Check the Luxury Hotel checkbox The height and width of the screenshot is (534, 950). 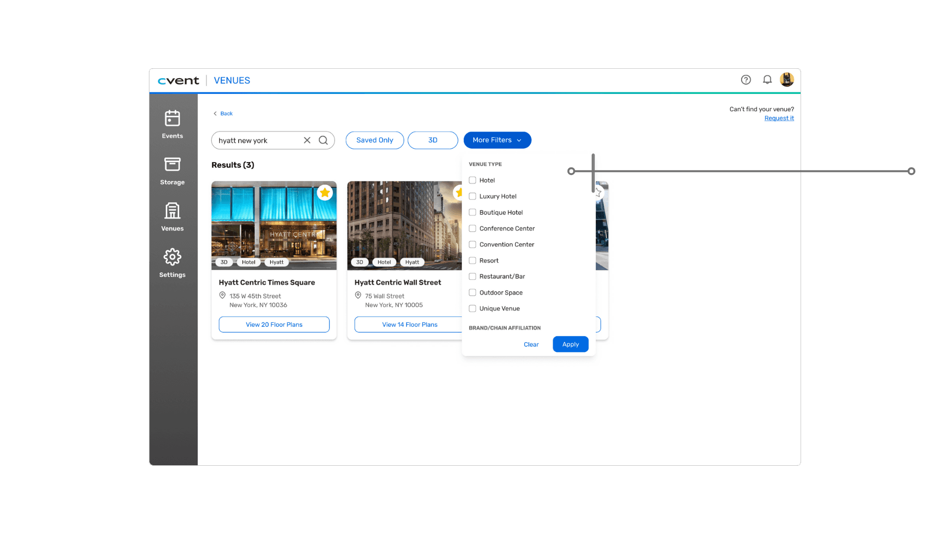click(x=473, y=196)
